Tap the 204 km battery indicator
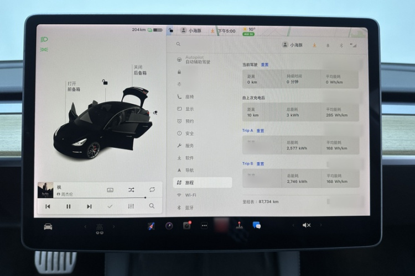 point(147,30)
